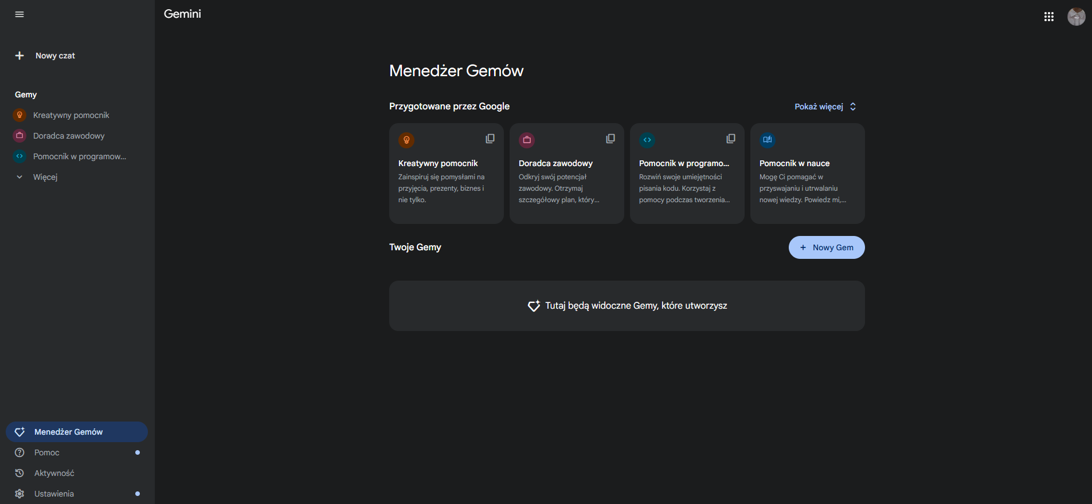The height and width of the screenshot is (504, 1092).
Task: Open the account profile avatar
Action: tap(1076, 17)
